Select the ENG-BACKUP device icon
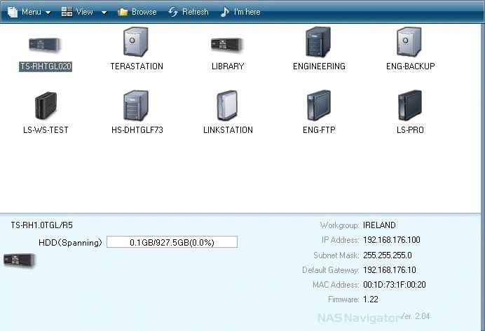485x331 pixels. click(409, 42)
